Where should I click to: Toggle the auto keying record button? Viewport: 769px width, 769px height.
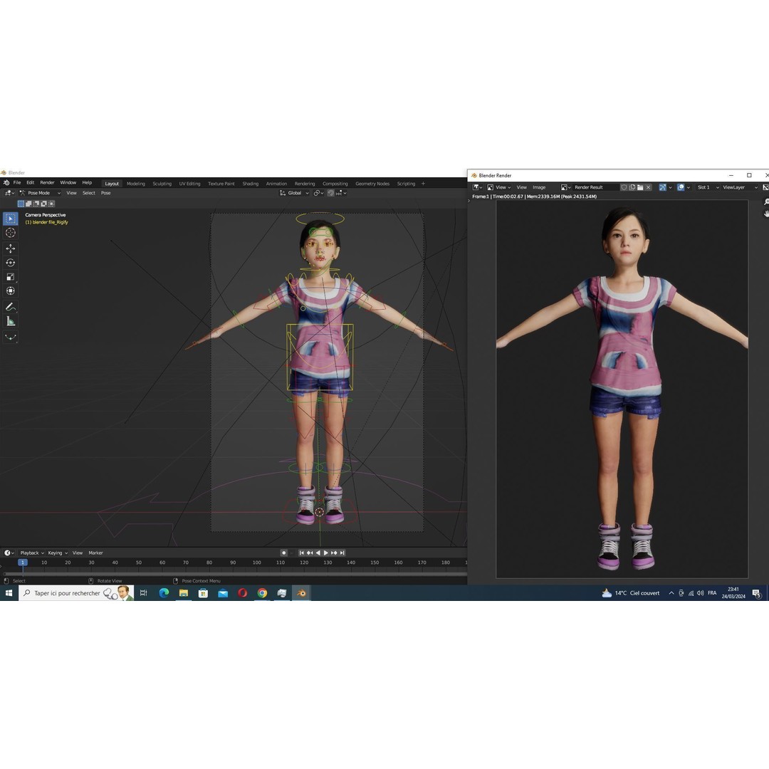(x=283, y=553)
